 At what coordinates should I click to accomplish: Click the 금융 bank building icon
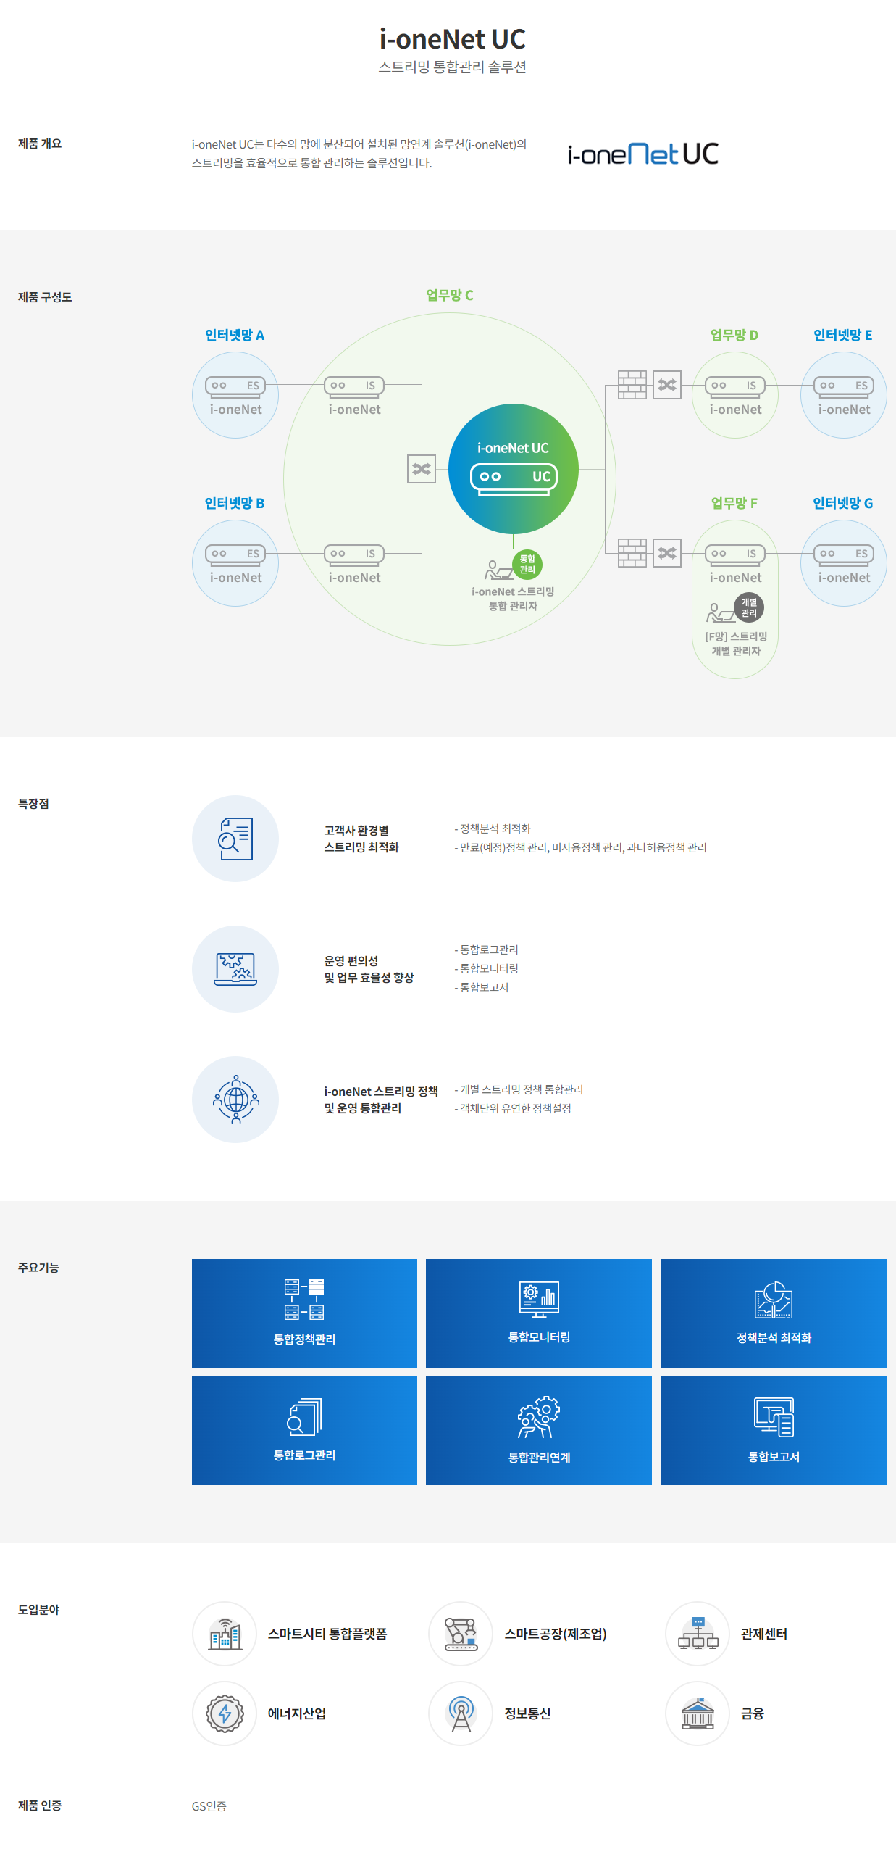697,1713
